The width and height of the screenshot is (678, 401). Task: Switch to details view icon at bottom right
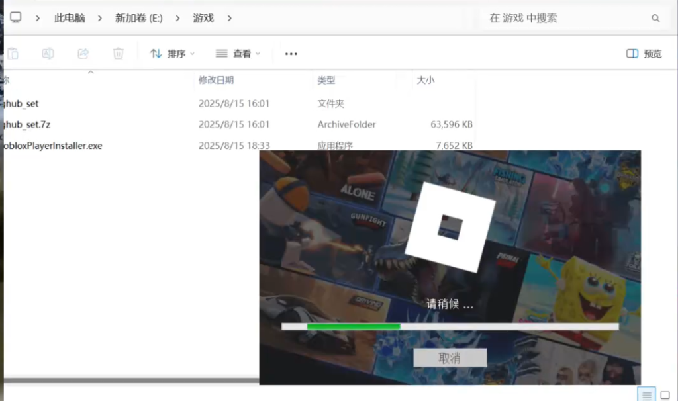647,395
